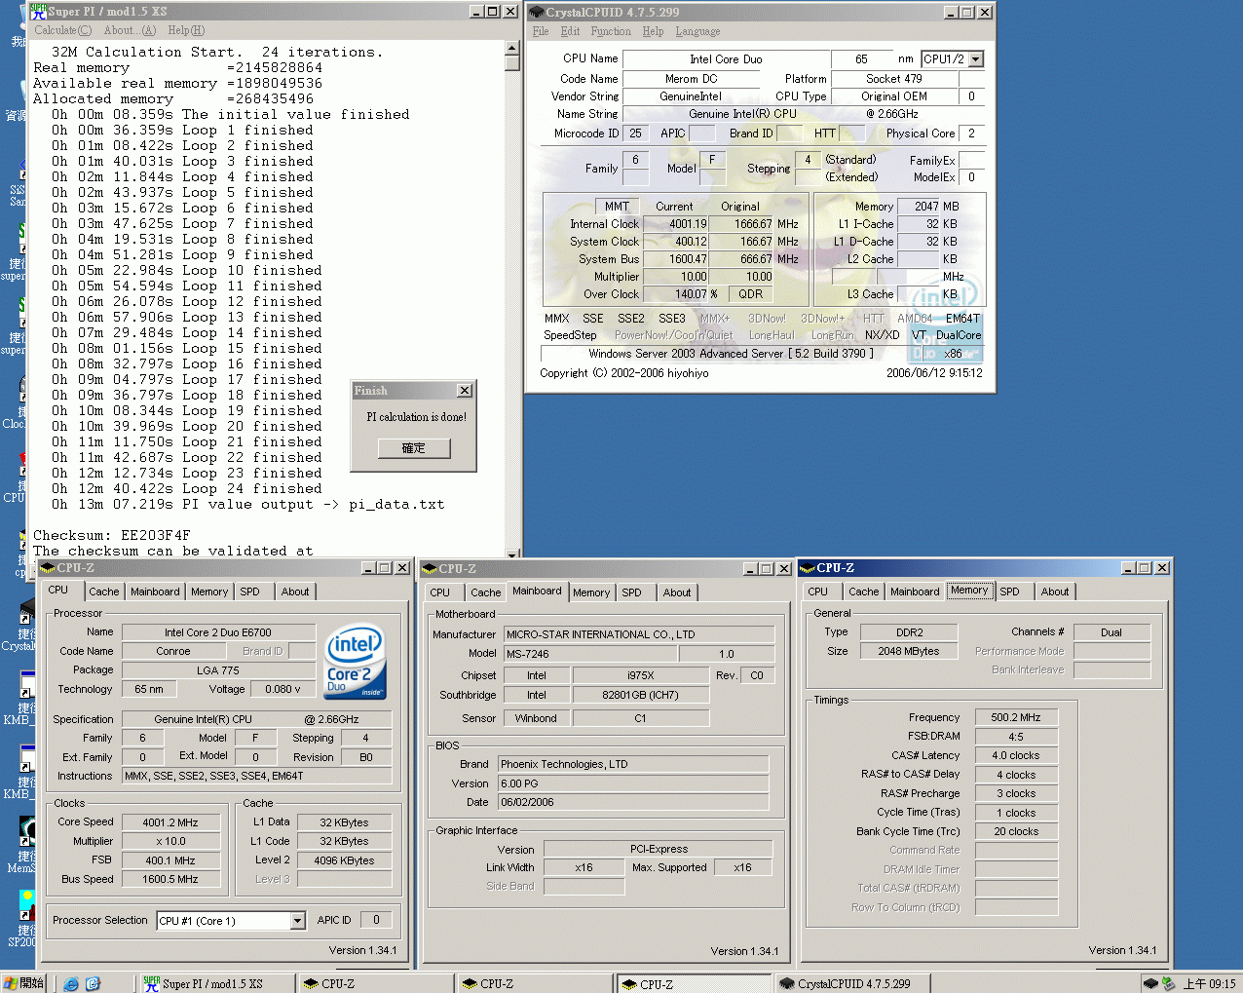Switch to SPD tab in the CPU-Z processor window
Image resolution: width=1243 pixels, height=993 pixels.
point(250,592)
